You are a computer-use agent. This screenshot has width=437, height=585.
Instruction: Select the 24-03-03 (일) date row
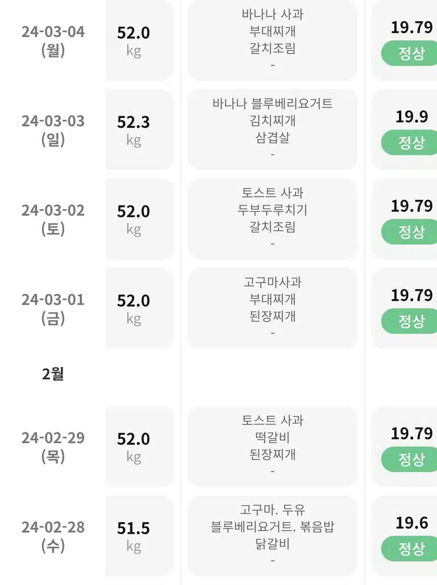click(53, 130)
